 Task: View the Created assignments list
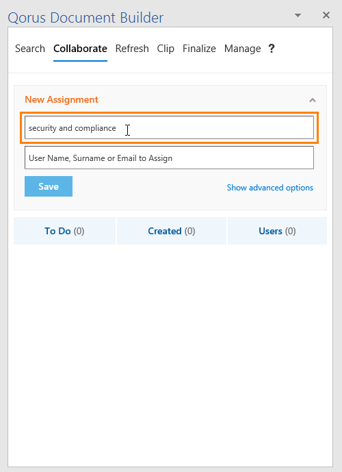(x=172, y=231)
